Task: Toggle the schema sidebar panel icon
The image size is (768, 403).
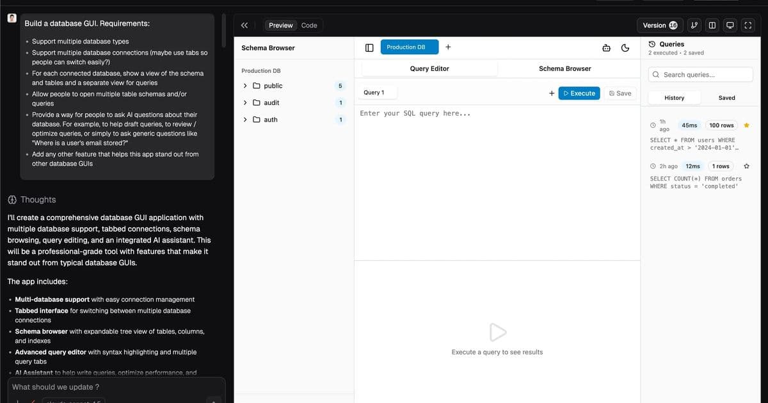Action: click(x=369, y=47)
